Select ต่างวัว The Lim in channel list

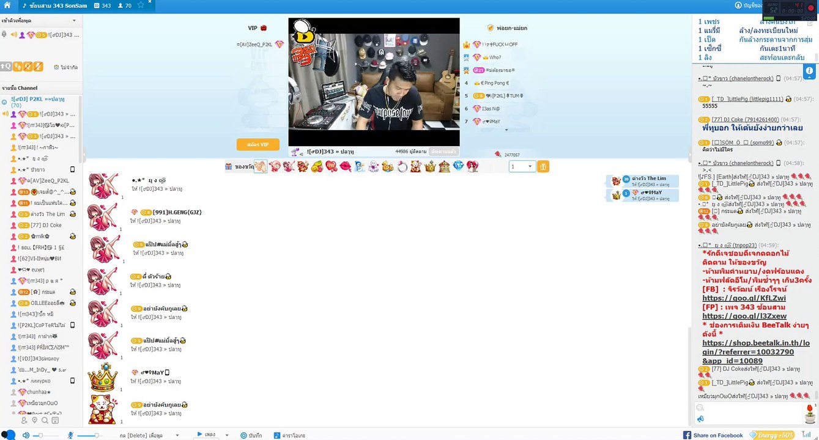(x=46, y=214)
